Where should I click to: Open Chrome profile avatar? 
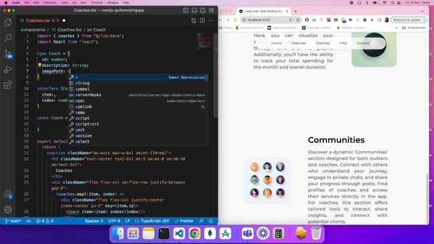(387, 20)
